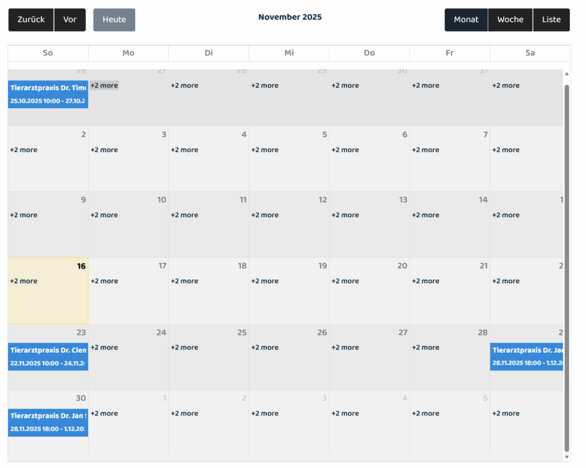Switch to Woche view
Viewport: 586px width, 468px height.
(x=510, y=20)
